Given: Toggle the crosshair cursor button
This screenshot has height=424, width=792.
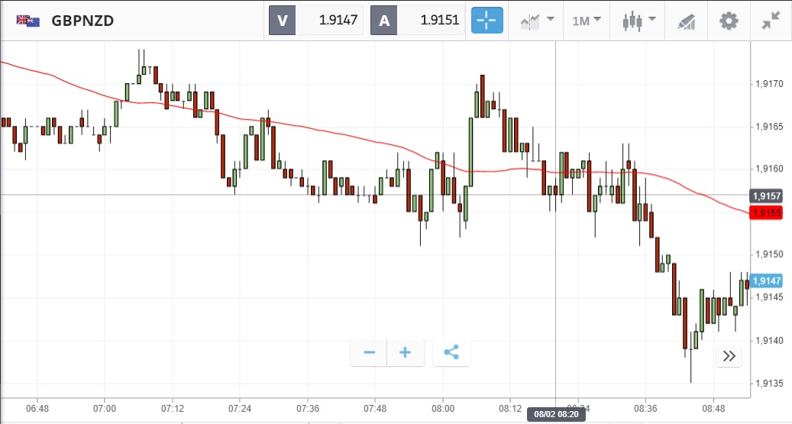Looking at the screenshot, I should coord(487,21).
